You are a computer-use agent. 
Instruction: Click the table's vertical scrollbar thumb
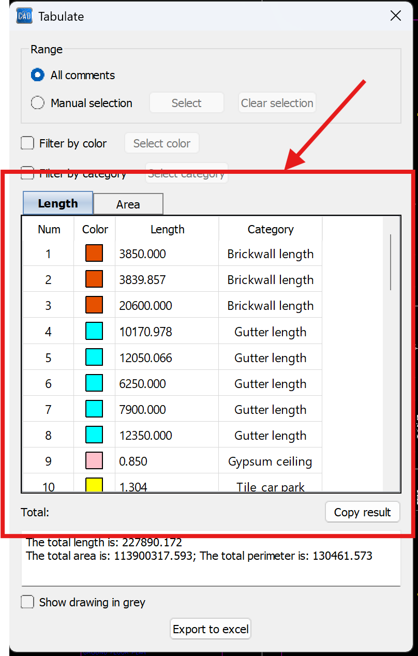pyautogui.click(x=391, y=262)
